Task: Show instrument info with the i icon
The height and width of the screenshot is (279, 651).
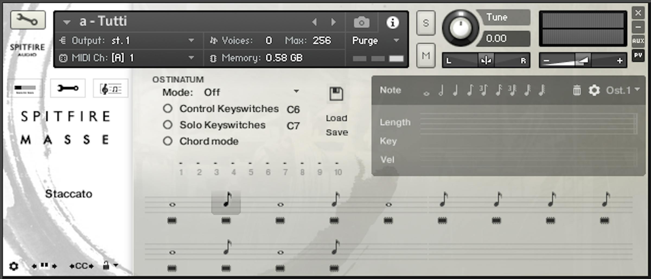Action: coord(392,22)
